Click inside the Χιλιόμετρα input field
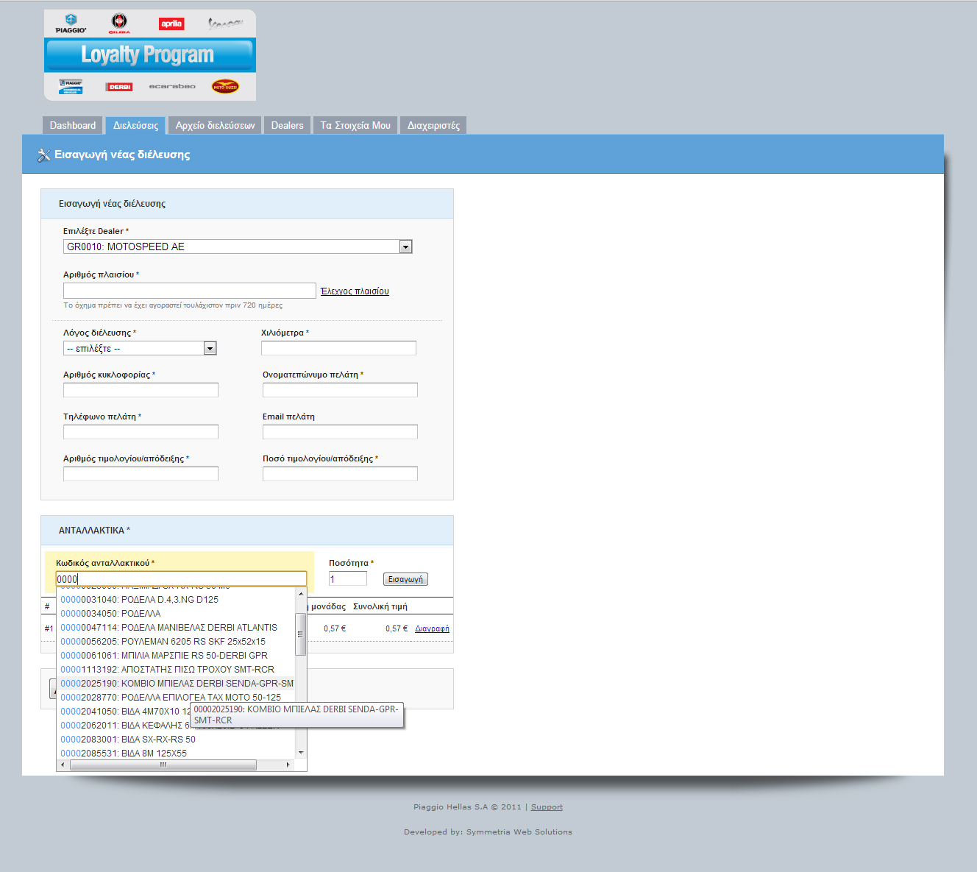This screenshot has height=872, width=977. coord(338,347)
